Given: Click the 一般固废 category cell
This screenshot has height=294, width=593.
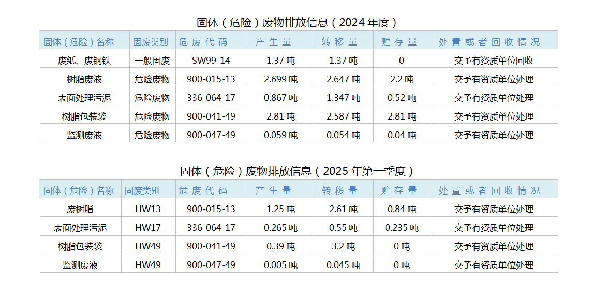Looking at the screenshot, I should tap(152, 61).
